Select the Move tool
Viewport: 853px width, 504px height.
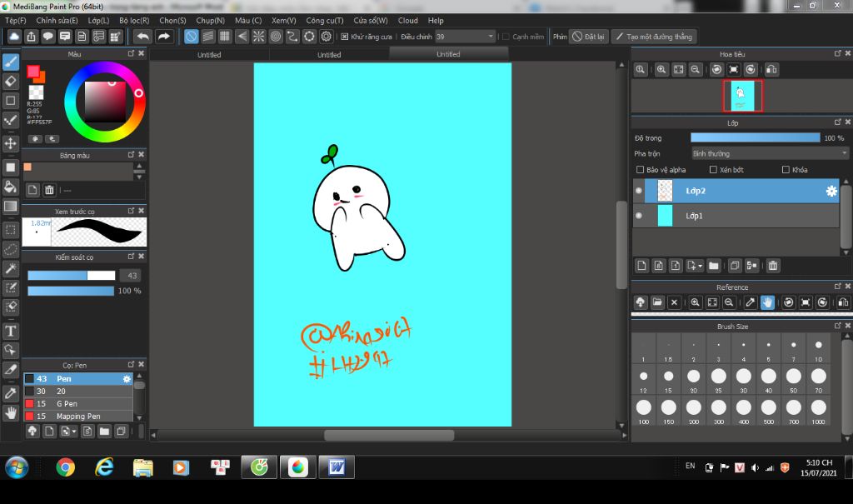(11, 143)
